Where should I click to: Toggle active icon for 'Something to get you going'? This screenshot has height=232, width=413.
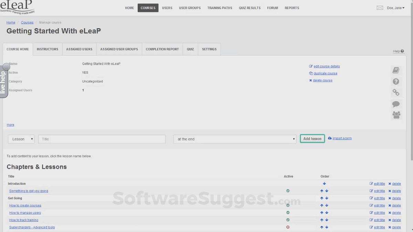[288, 191]
